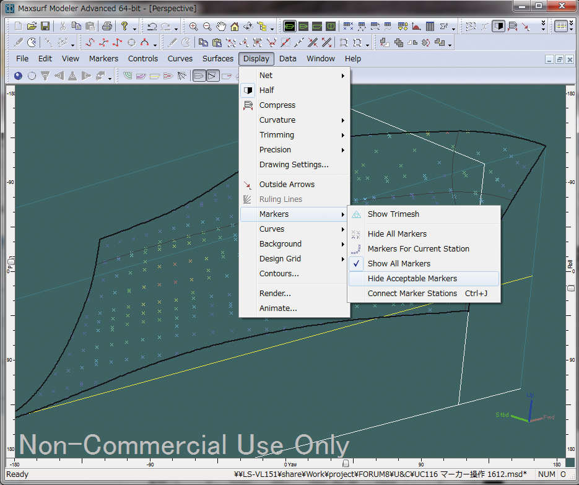Expand the Net submenu
The image size is (579, 485).
(295, 76)
